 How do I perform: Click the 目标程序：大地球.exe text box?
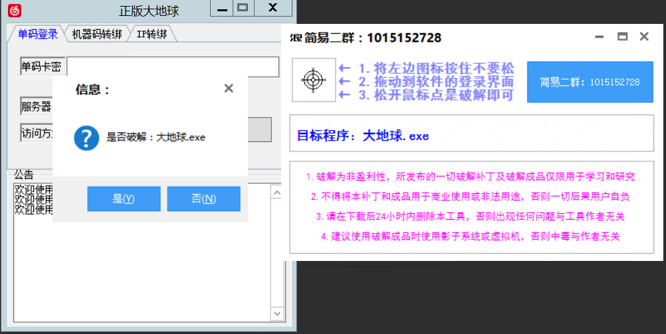pos(471,135)
